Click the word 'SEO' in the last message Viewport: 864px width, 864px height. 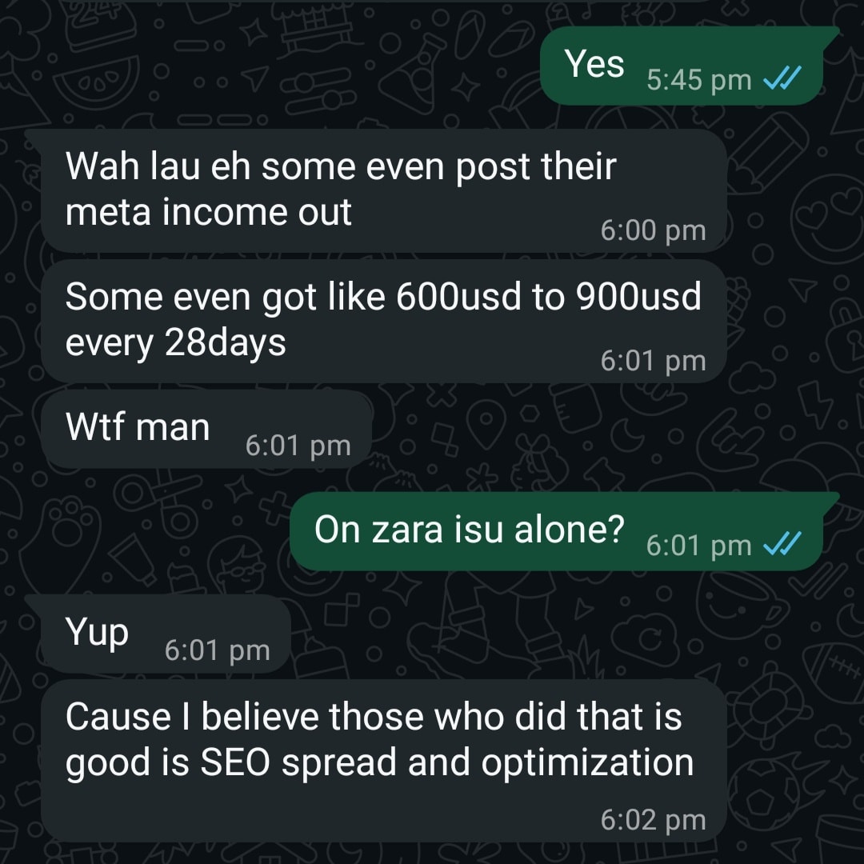tap(234, 762)
